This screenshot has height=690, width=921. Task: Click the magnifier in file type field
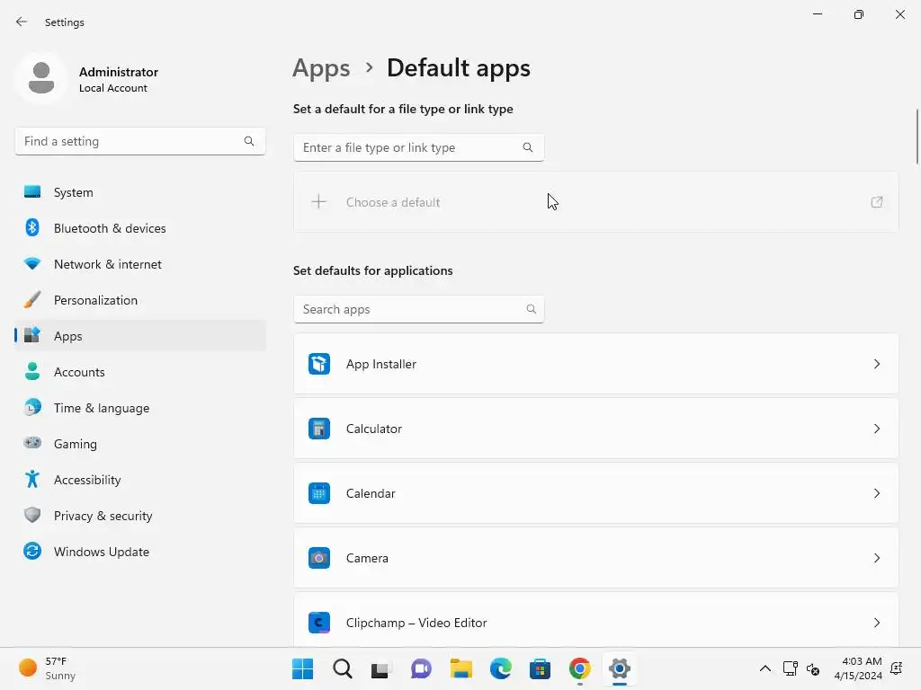click(527, 147)
